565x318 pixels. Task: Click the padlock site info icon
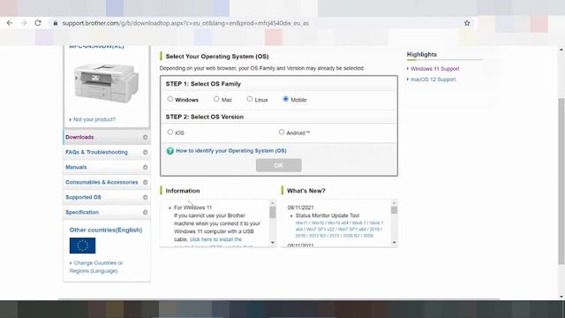tap(55, 23)
